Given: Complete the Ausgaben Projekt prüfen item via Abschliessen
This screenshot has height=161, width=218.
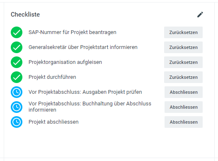Looking at the screenshot, I should pyautogui.click(x=184, y=92).
